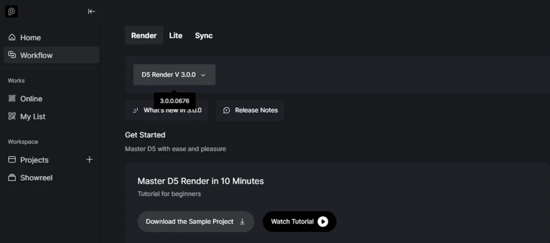Click the Projects folder icon
550x243 pixels.
(12, 160)
